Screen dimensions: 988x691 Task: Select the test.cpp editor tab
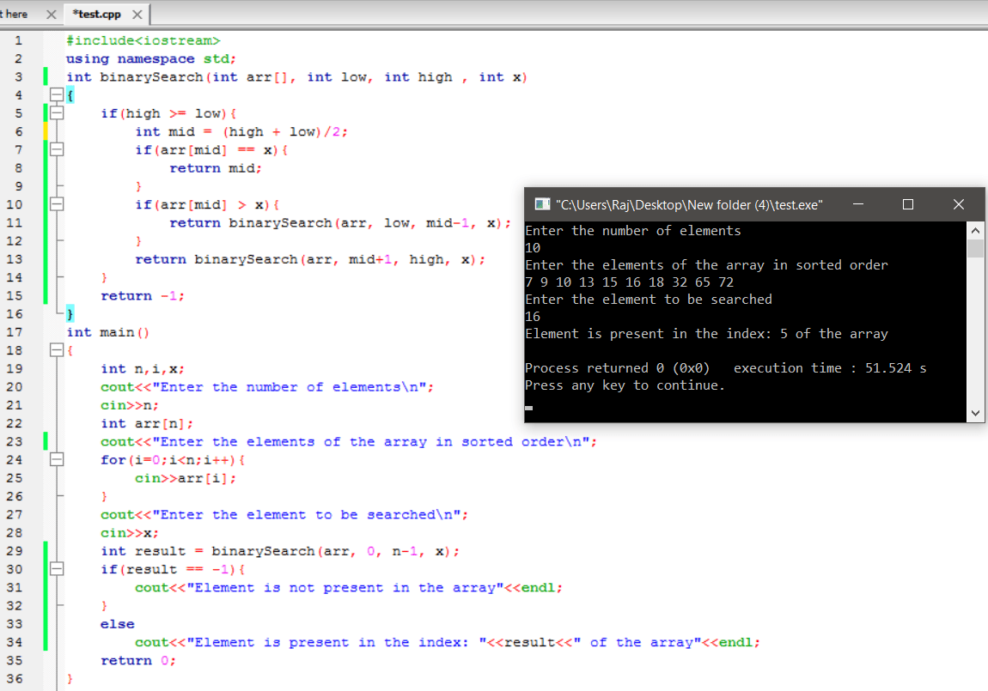click(95, 14)
